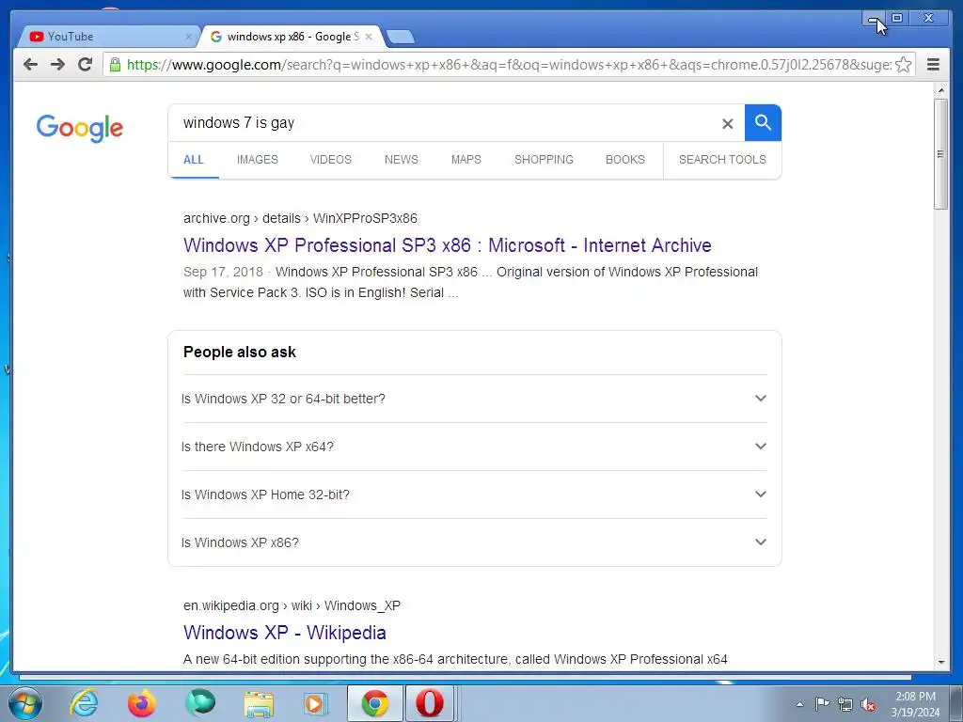The image size is (963, 722).
Task: Open the teal globe browser on taskbar
Action: tap(200, 703)
